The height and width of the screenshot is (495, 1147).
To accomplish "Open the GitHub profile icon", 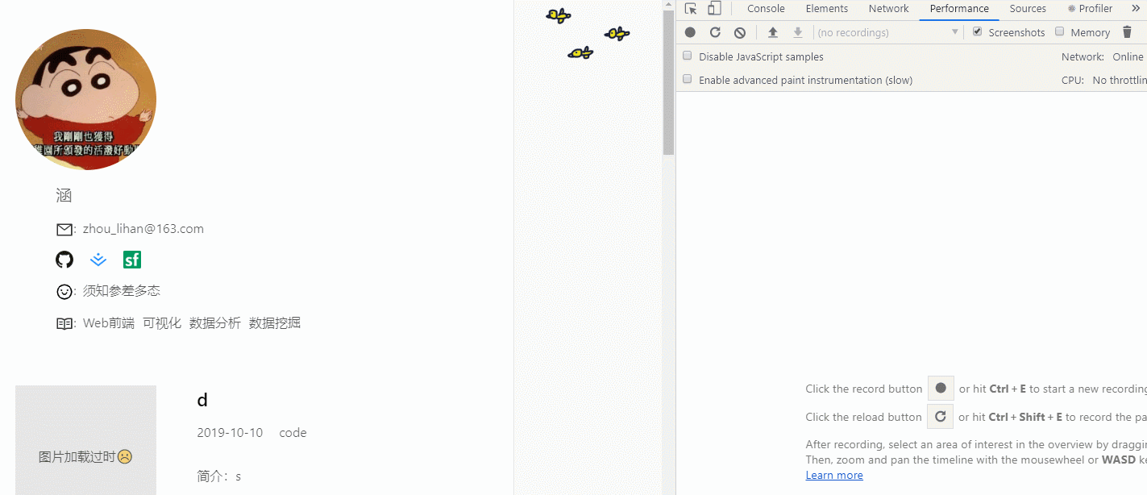I will 64,260.
